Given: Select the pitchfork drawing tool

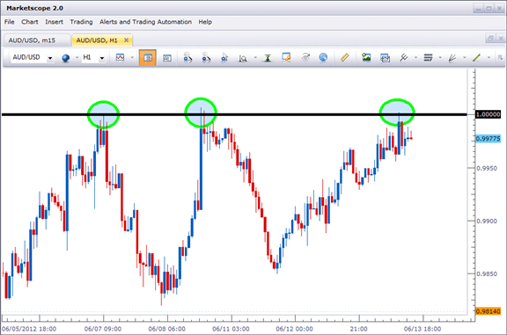Looking at the screenshot, I should coord(403,57).
